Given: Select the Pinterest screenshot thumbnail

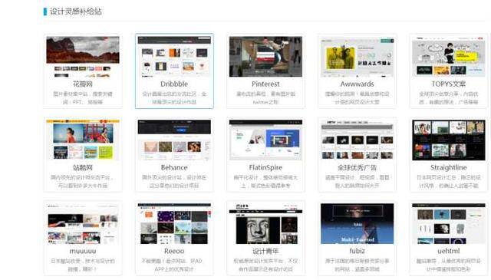Looking at the screenshot, I should coord(265,57).
